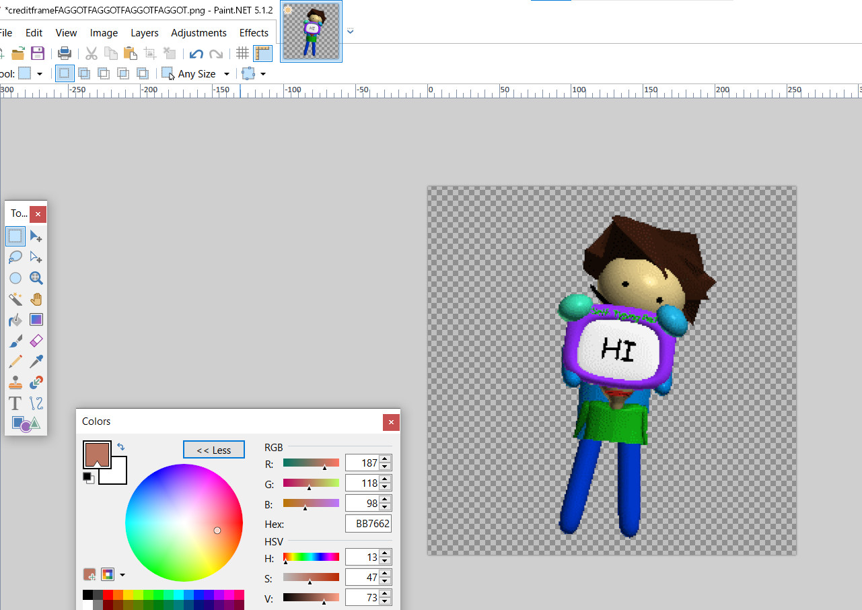Click the Paste clipboard icon

point(131,53)
